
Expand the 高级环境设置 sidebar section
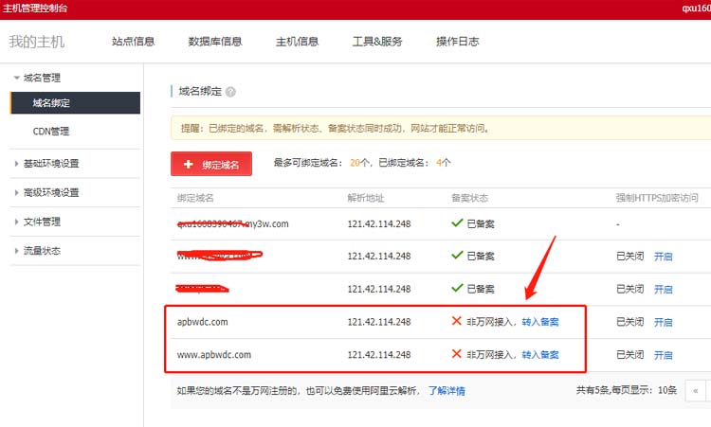pyautogui.click(x=51, y=192)
